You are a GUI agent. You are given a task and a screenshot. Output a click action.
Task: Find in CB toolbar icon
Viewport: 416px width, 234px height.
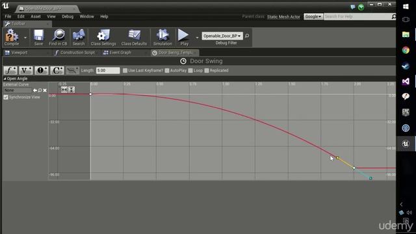click(58, 38)
